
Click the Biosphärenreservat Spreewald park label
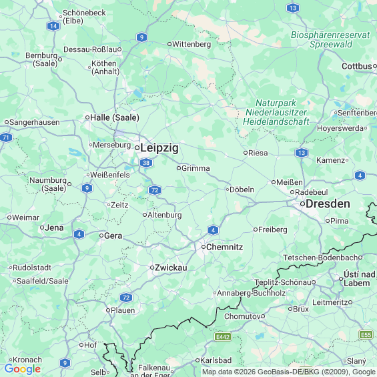pyautogui.click(x=330, y=39)
